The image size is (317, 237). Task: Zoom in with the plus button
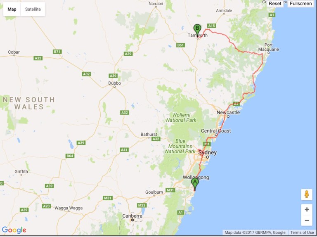click(x=307, y=209)
